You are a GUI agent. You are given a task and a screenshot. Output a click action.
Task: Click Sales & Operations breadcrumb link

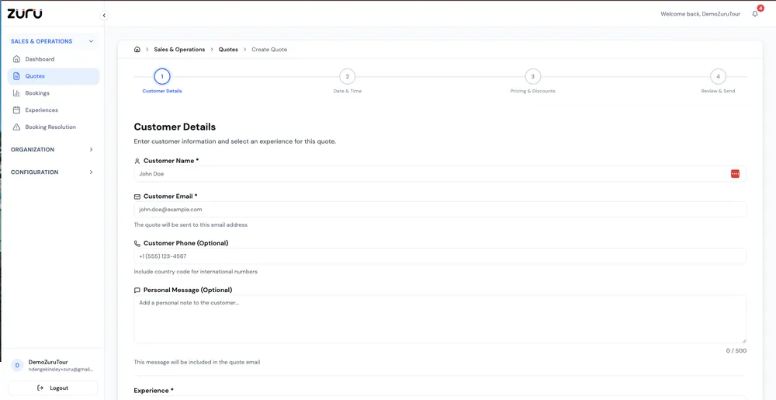coord(179,50)
